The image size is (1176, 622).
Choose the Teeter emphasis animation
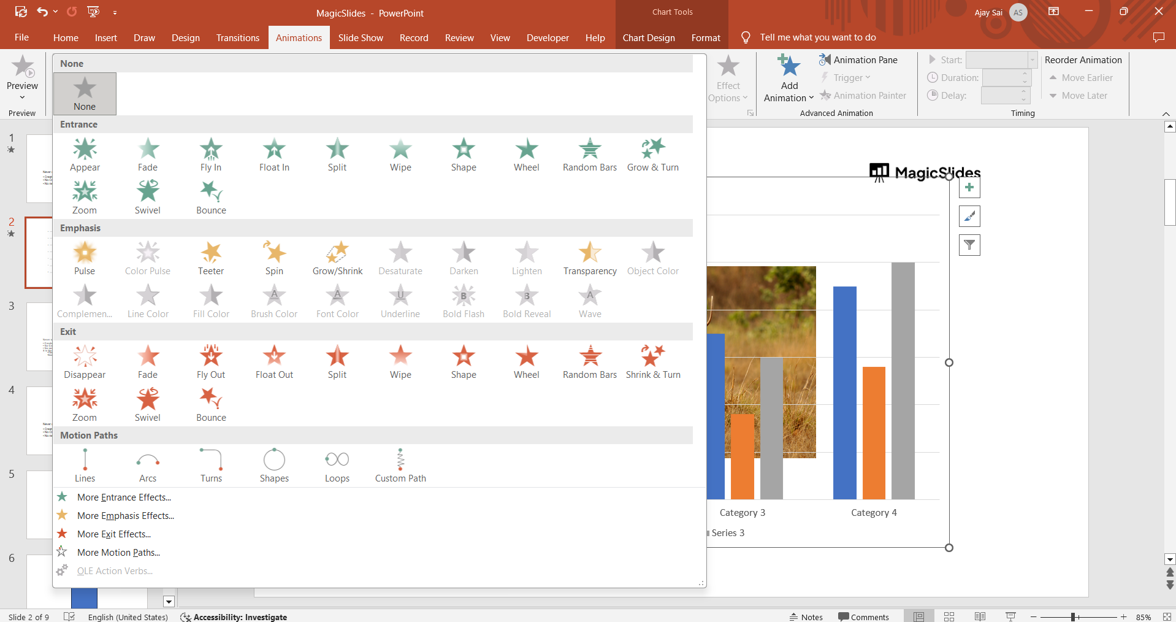[210, 258]
